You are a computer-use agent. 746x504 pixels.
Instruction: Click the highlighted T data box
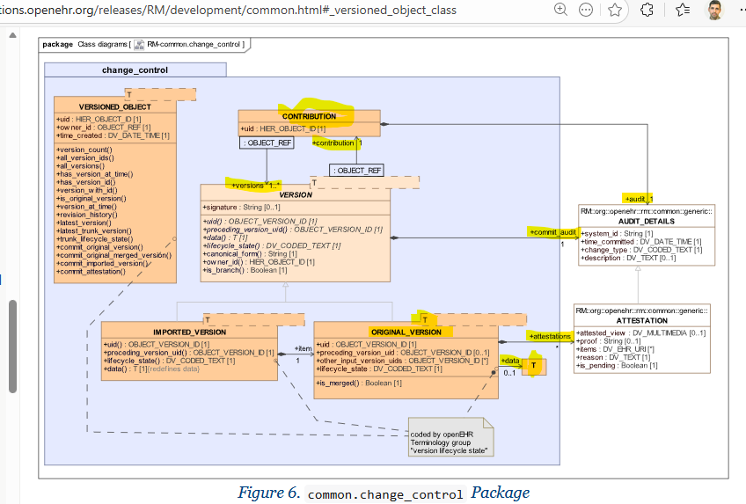[532, 367]
